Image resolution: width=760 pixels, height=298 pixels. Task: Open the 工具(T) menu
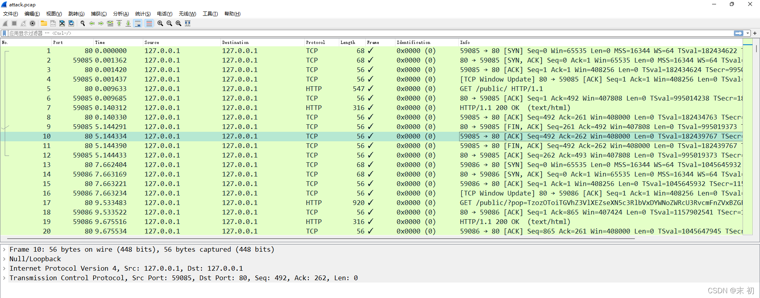pyautogui.click(x=210, y=14)
